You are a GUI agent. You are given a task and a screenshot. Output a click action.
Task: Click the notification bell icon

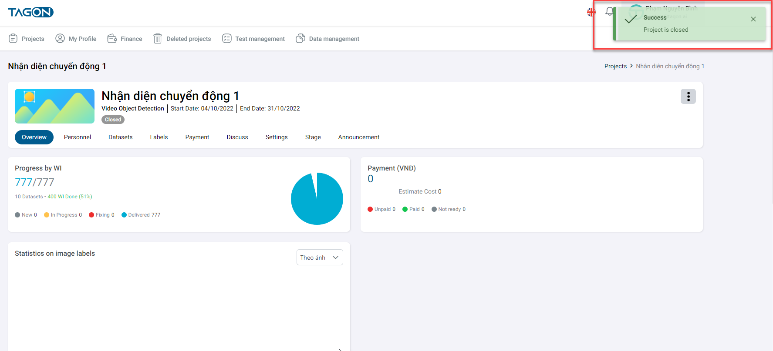(x=609, y=12)
